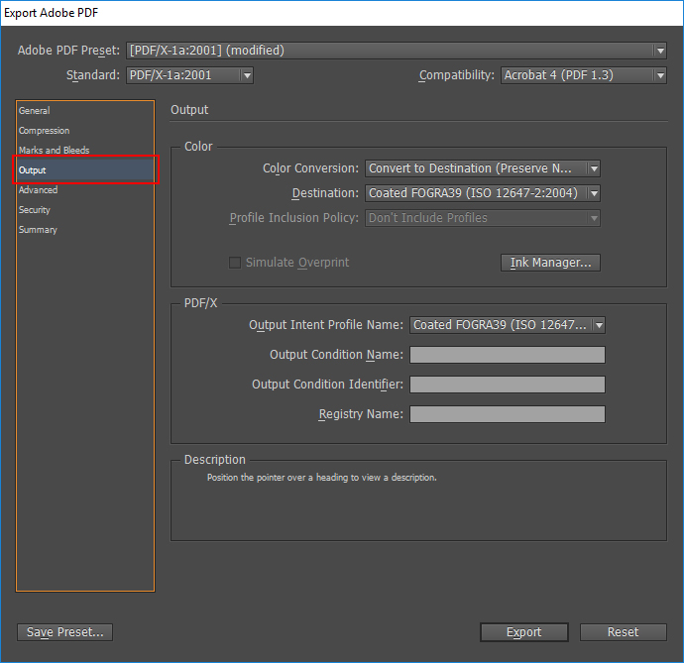Click the 'Export Adobe PDF' window title

[x=51, y=13]
